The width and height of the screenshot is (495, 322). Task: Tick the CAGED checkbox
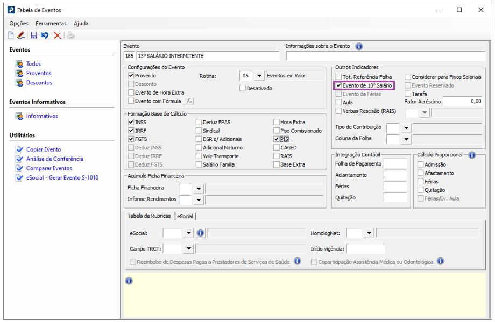(x=276, y=148)
